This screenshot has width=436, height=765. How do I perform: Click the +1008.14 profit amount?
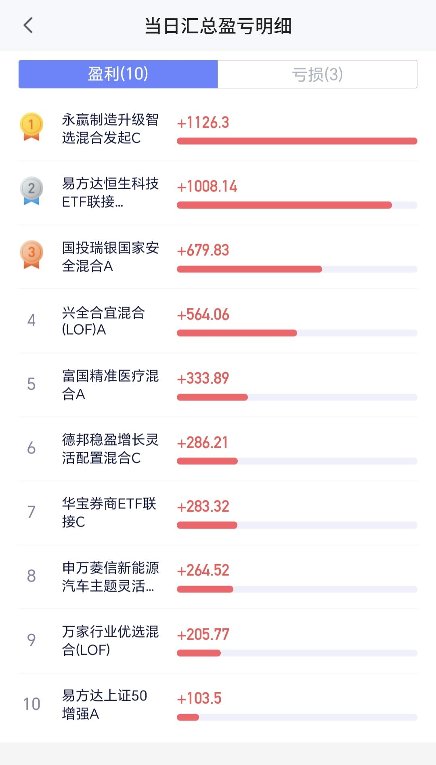(207, 186)
